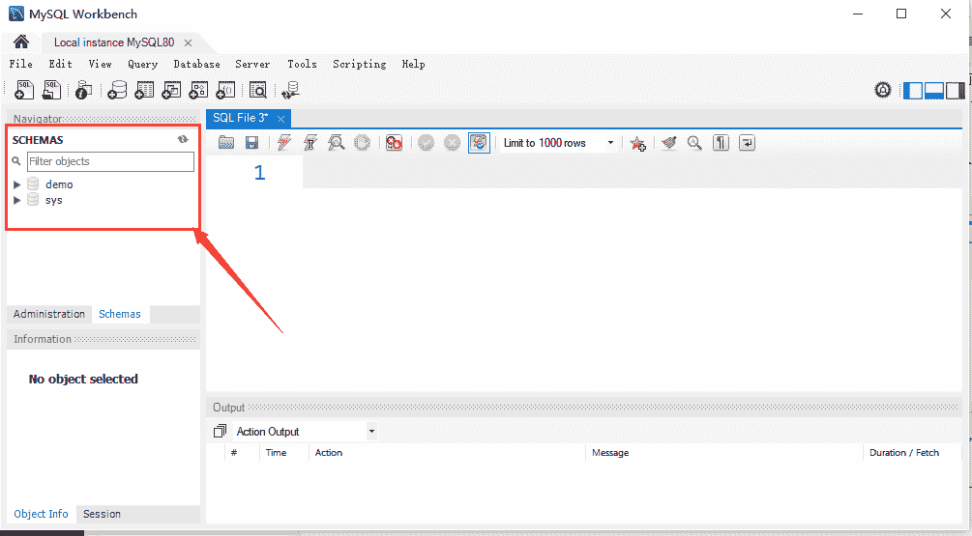Viewport: 972px width, 536px height.
Task: Open the Query menu
Action: [142, 64]
